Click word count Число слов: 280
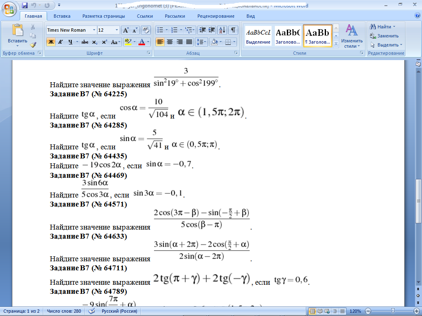422x316 pixels. (64, 311)
